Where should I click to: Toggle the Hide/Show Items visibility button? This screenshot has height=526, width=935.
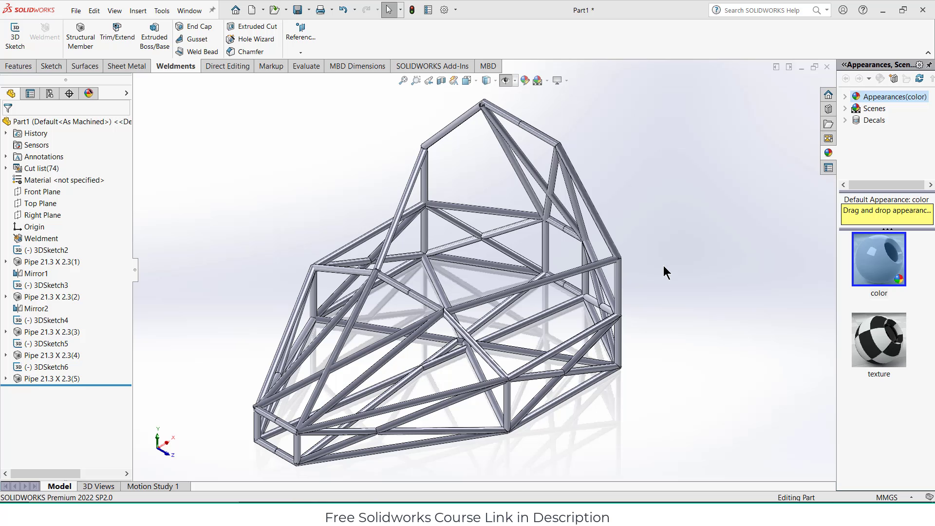pos(505,80)
